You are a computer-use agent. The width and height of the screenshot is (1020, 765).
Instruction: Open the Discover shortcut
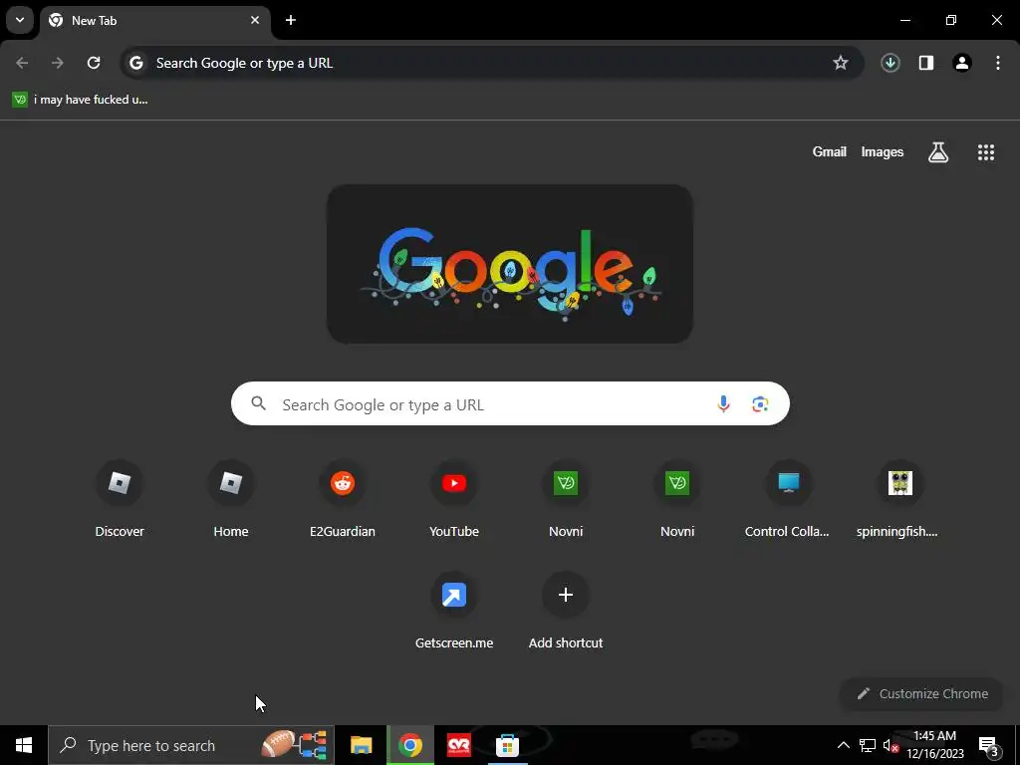coord(120,501)
